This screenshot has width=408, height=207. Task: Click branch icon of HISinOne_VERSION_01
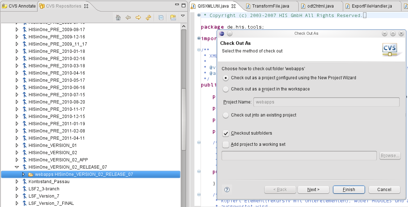click(25, 145)
